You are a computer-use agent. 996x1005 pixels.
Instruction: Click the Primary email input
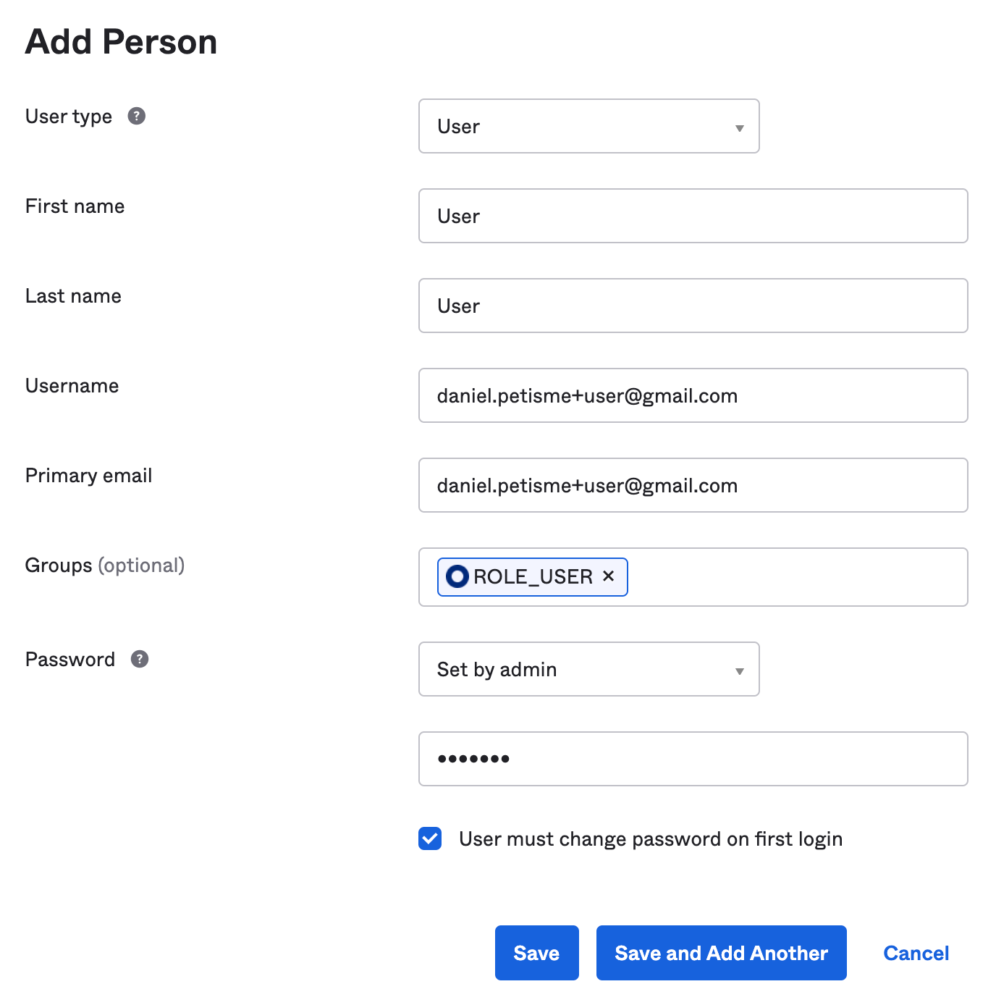click(x=693, y=486)
